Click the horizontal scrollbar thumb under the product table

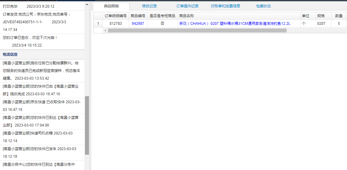pos(197,31)
